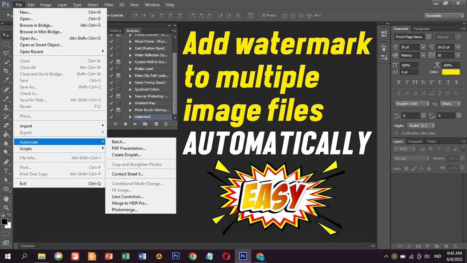Toggle the Molten Lead action checkmark
The width and height of the screenshot is (467, 263).
(111, 69)
